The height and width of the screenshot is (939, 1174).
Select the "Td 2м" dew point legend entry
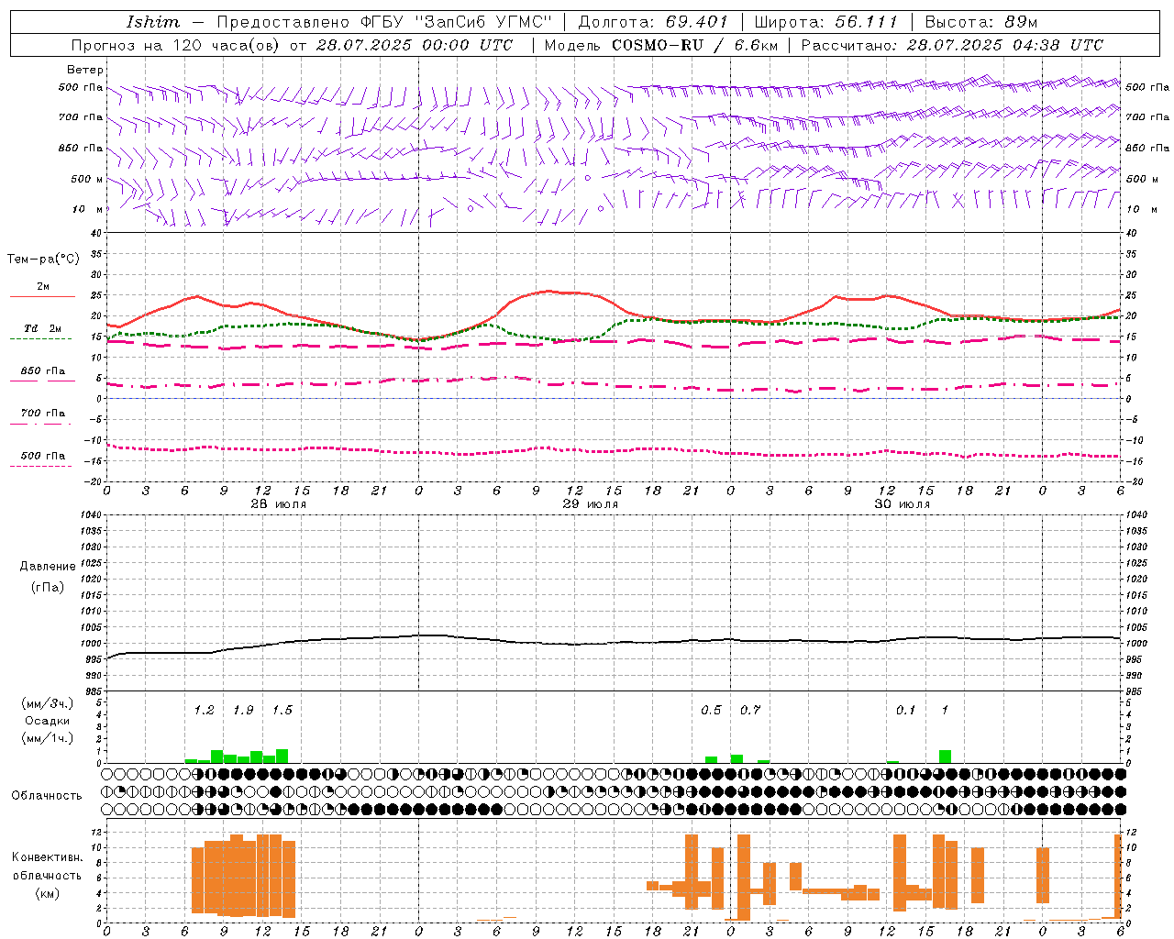click(42, 328)
